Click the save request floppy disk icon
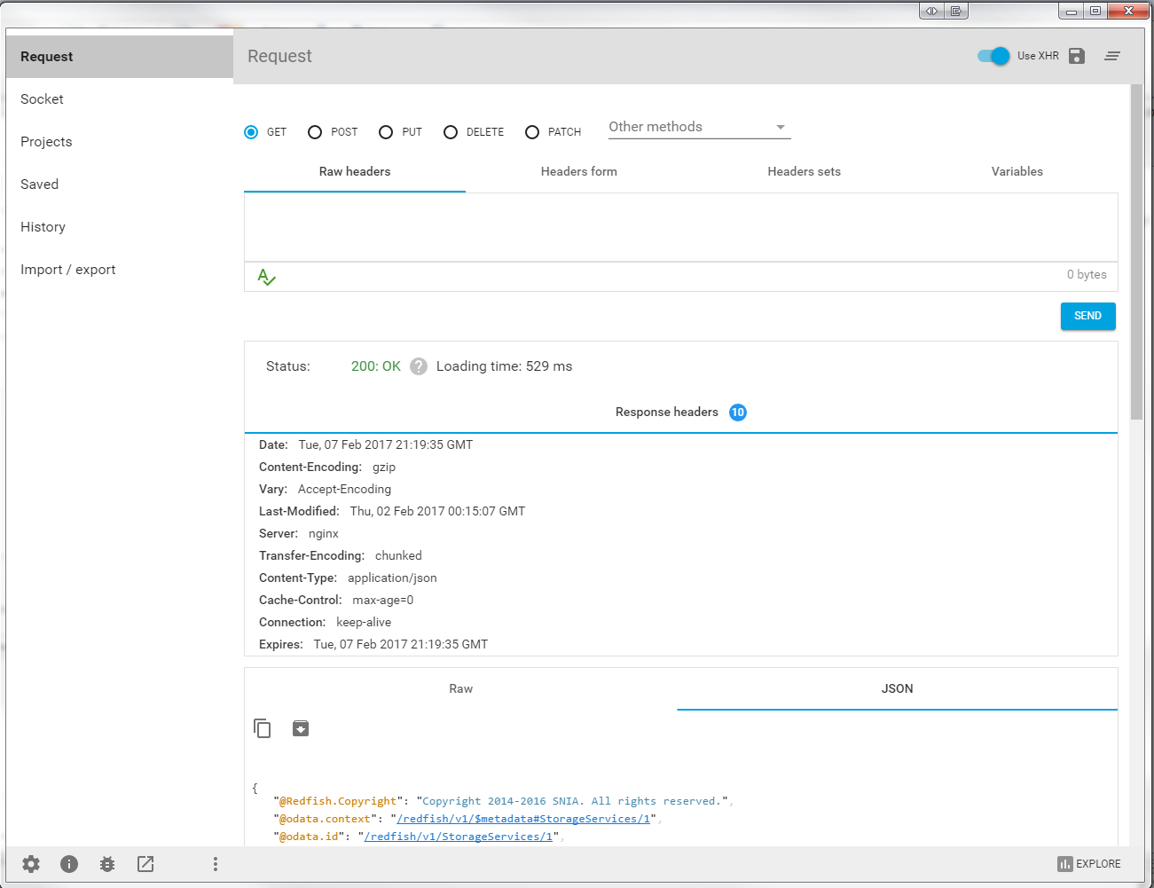This screenshot has height=888, width=1154. click(x=1077, y=56)
